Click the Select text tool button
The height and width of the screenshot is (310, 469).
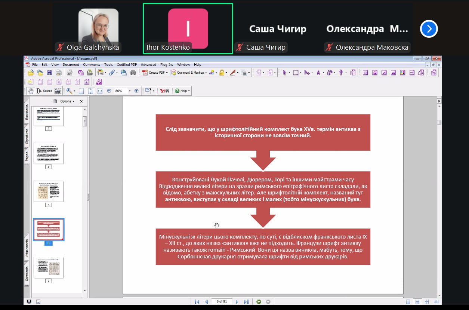pyautogui.click(x=44, y=91)
